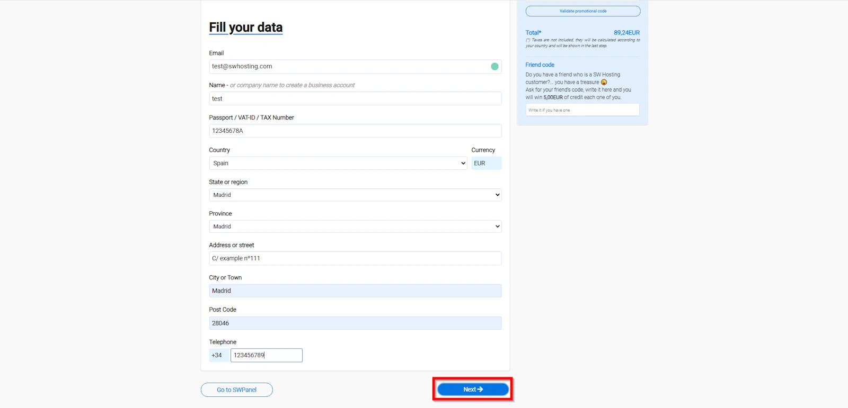Click the green email validation indicator

pyautogui.click(x=494, y=67)
